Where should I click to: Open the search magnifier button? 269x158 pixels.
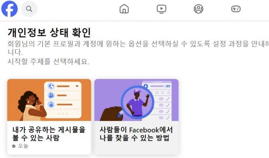pyautogui.click(x=29, y=9)
